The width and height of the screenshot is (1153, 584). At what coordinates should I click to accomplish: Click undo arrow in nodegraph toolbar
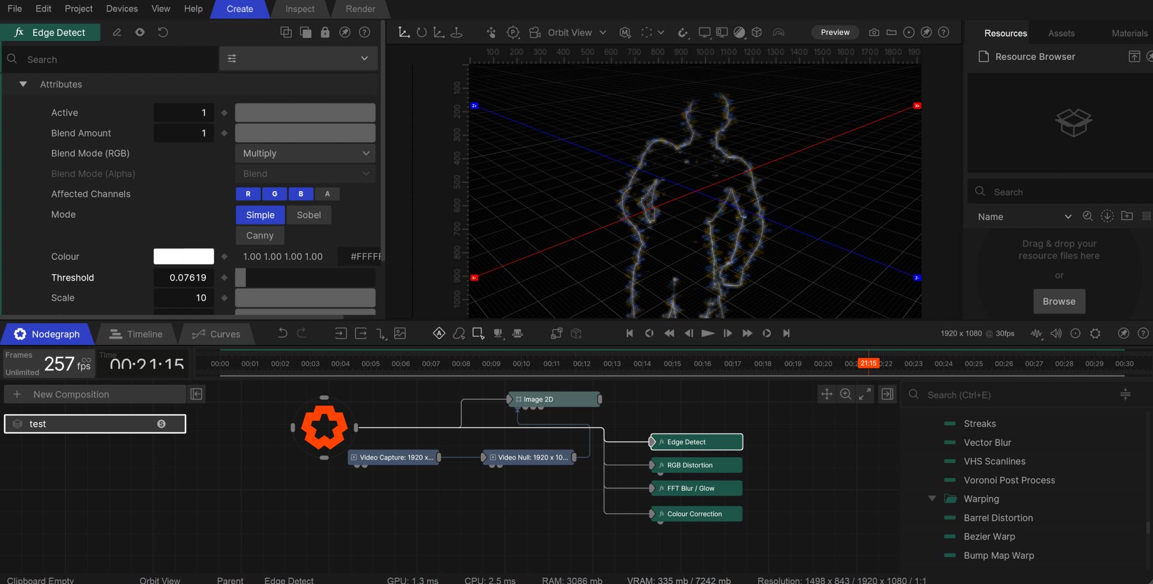282,333
